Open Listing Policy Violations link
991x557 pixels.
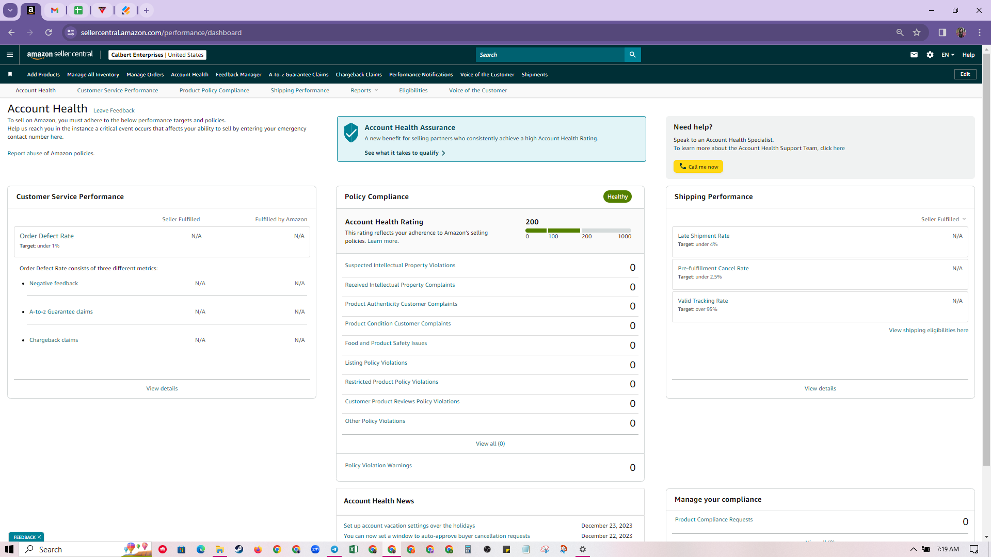pos(376,363)
